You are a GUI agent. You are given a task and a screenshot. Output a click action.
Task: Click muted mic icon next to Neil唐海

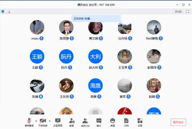[x=161, y=38]
